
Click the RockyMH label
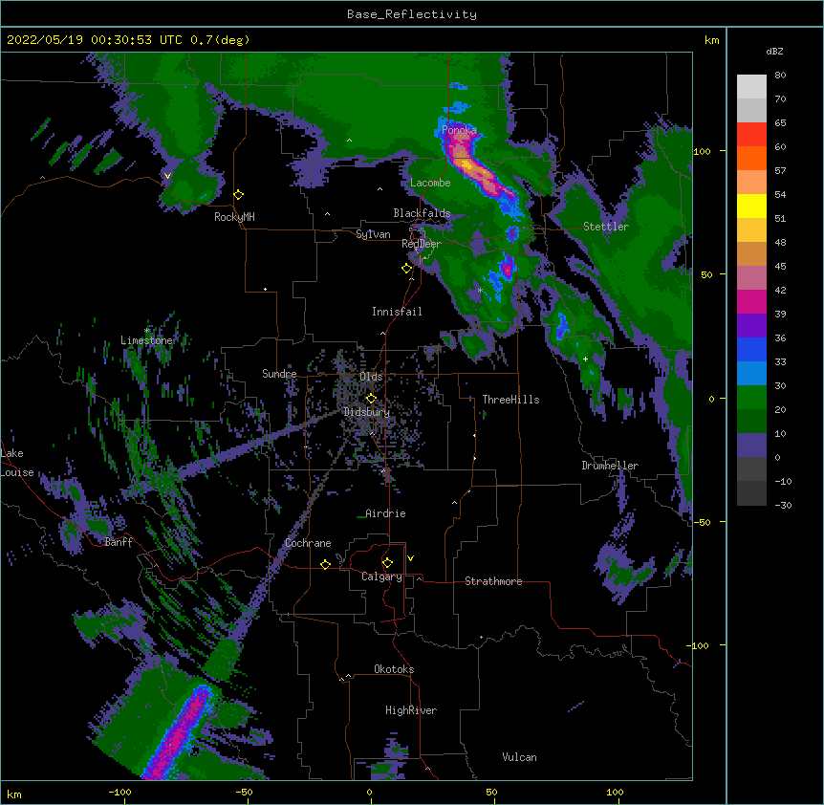(x=234, y=217)
